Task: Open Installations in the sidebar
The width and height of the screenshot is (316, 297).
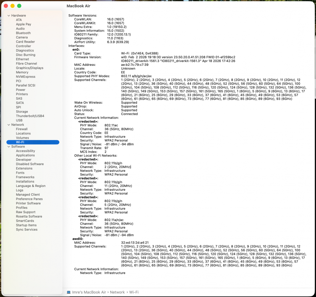Action: [x=25, y=182]
